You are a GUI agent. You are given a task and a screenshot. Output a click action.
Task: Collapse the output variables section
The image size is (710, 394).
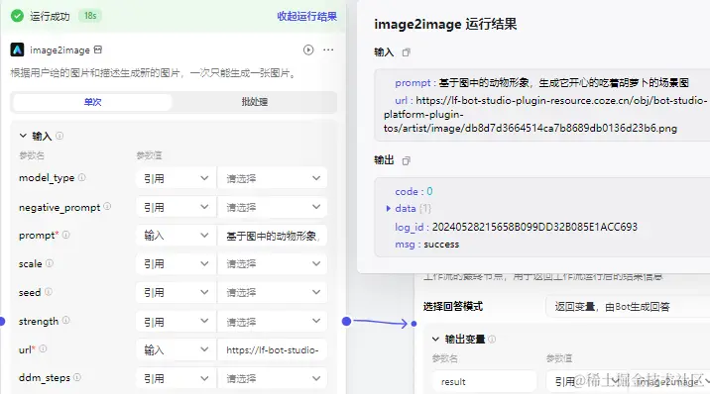point(435,339)
